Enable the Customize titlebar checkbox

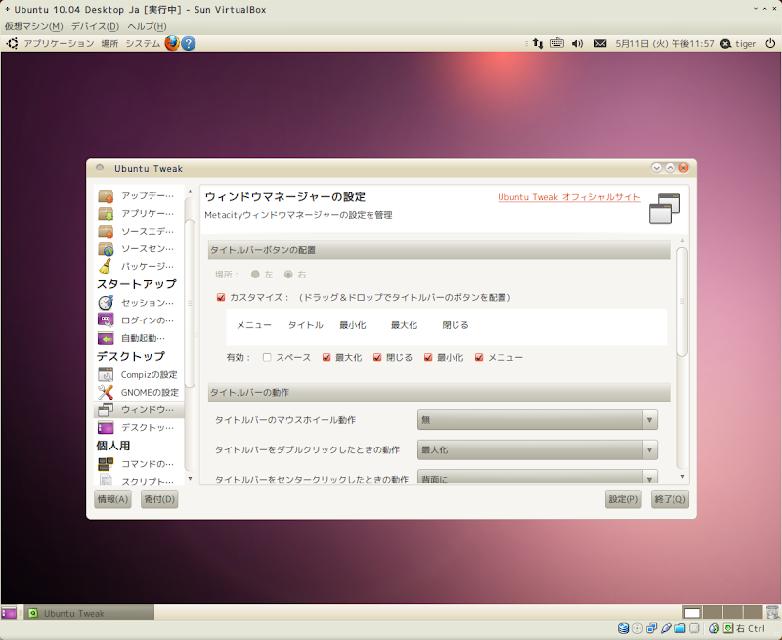(221, 298)
